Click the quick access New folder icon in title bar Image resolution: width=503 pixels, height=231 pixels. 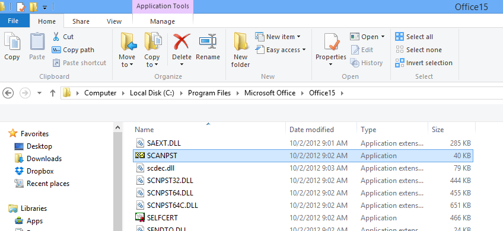tap(33, 7)
